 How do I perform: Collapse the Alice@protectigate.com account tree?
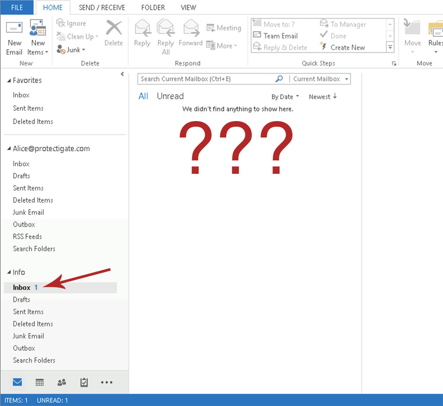9,148
